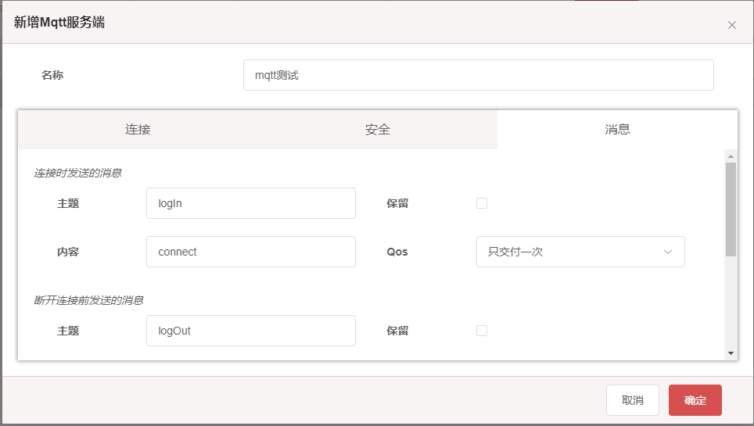Enable 保留 for the disconnect message

click(x=482, y=331)
